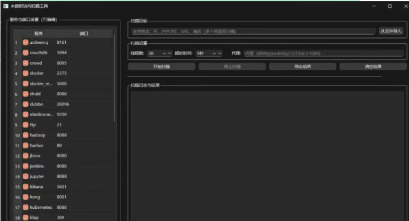
Task: Select the kubernetes service name
Action: (41, 207)
